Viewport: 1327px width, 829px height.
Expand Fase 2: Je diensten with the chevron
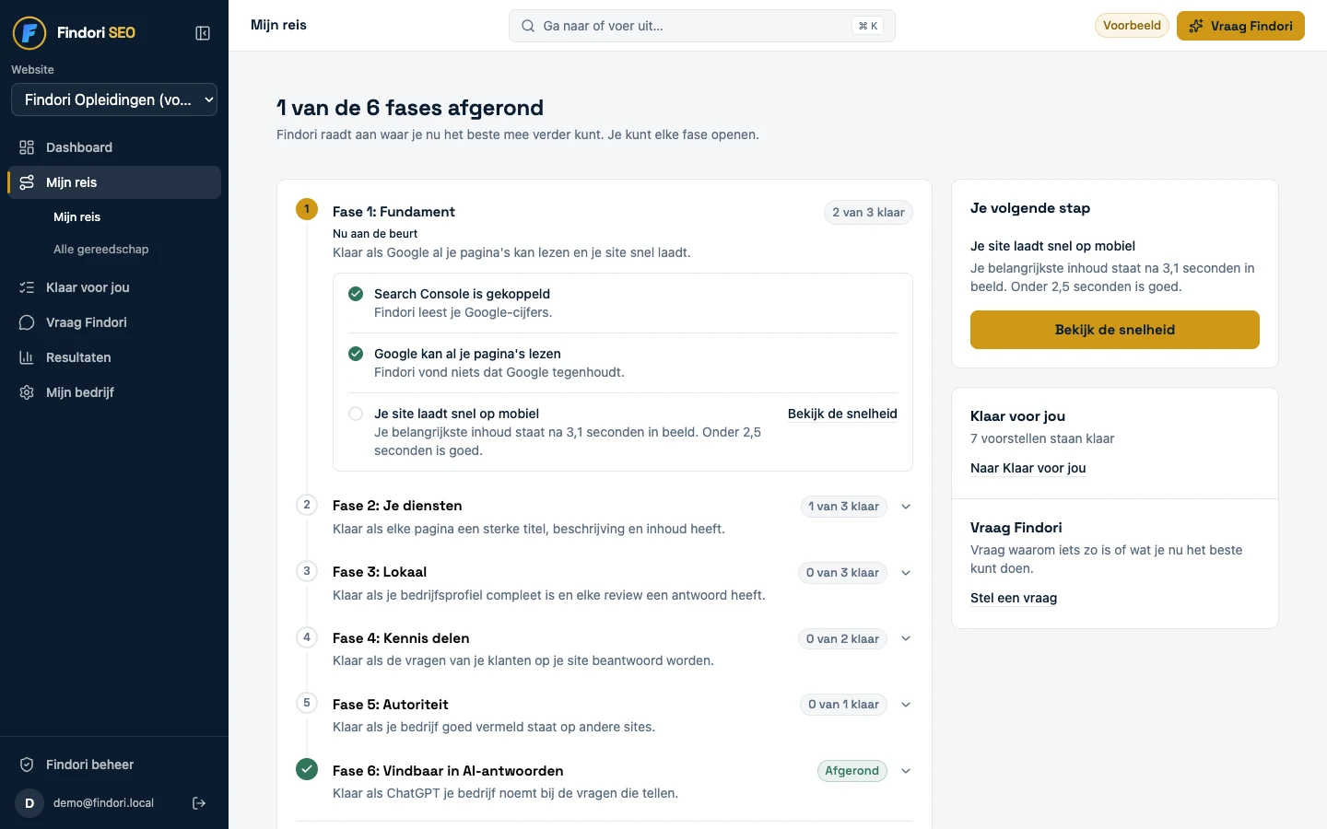[906, 507]
